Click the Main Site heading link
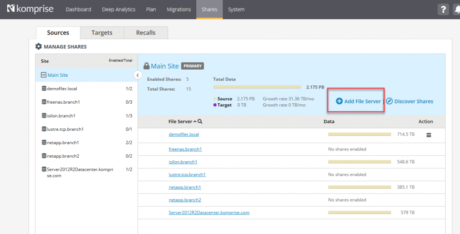This screenshot has height=234, width=460. 164,66
